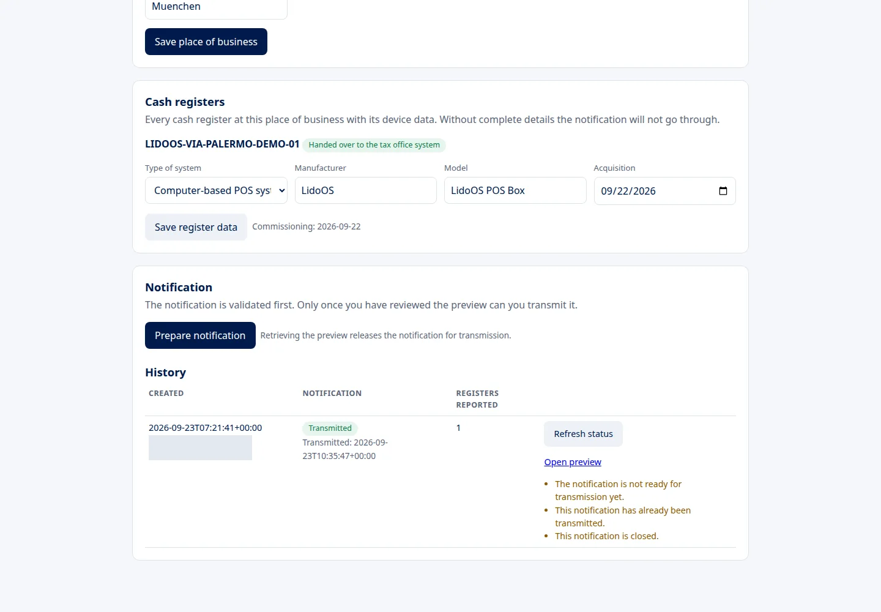
Task: Click the grey placeholder under created timestamp
Action: click(200, 448)
